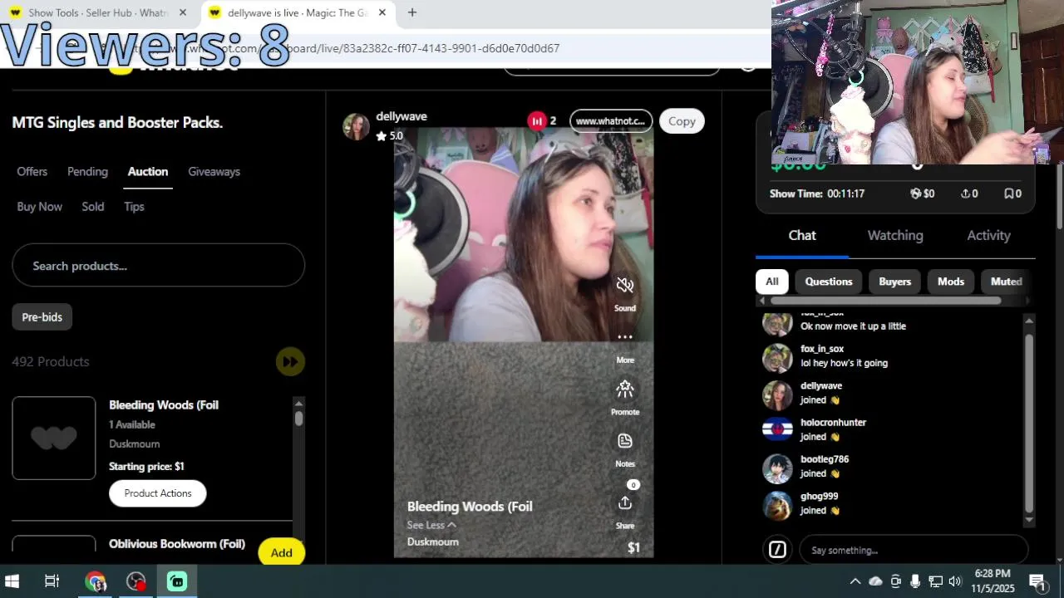Switch to the Giveaways tab

pos(214,171)
